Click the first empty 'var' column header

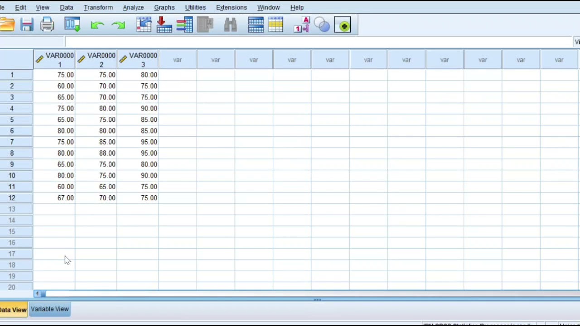tap(178, 60)
